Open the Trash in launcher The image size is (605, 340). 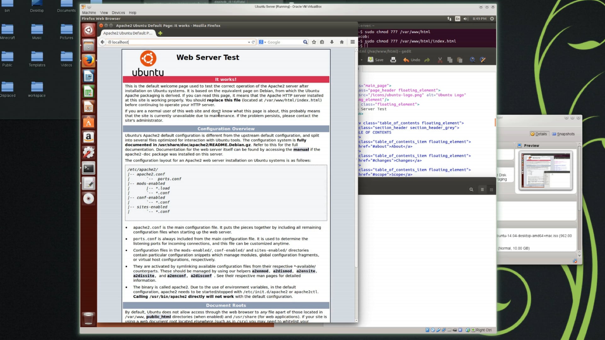pyautogui.click(x=89, y=319)
